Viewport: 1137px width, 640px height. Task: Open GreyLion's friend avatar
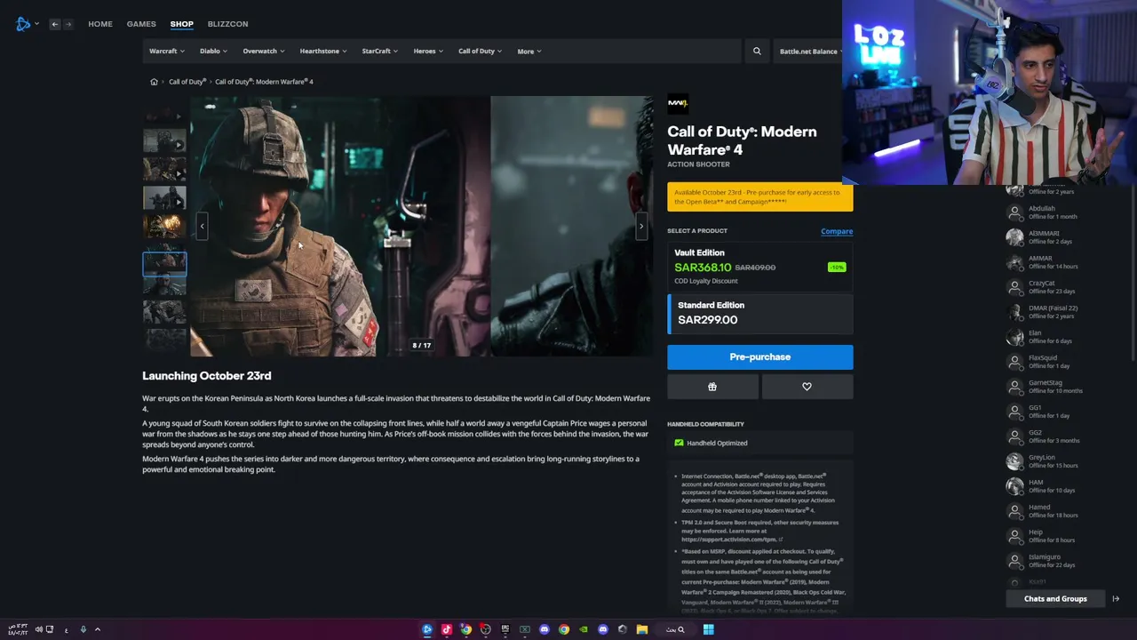(1014, 461)
